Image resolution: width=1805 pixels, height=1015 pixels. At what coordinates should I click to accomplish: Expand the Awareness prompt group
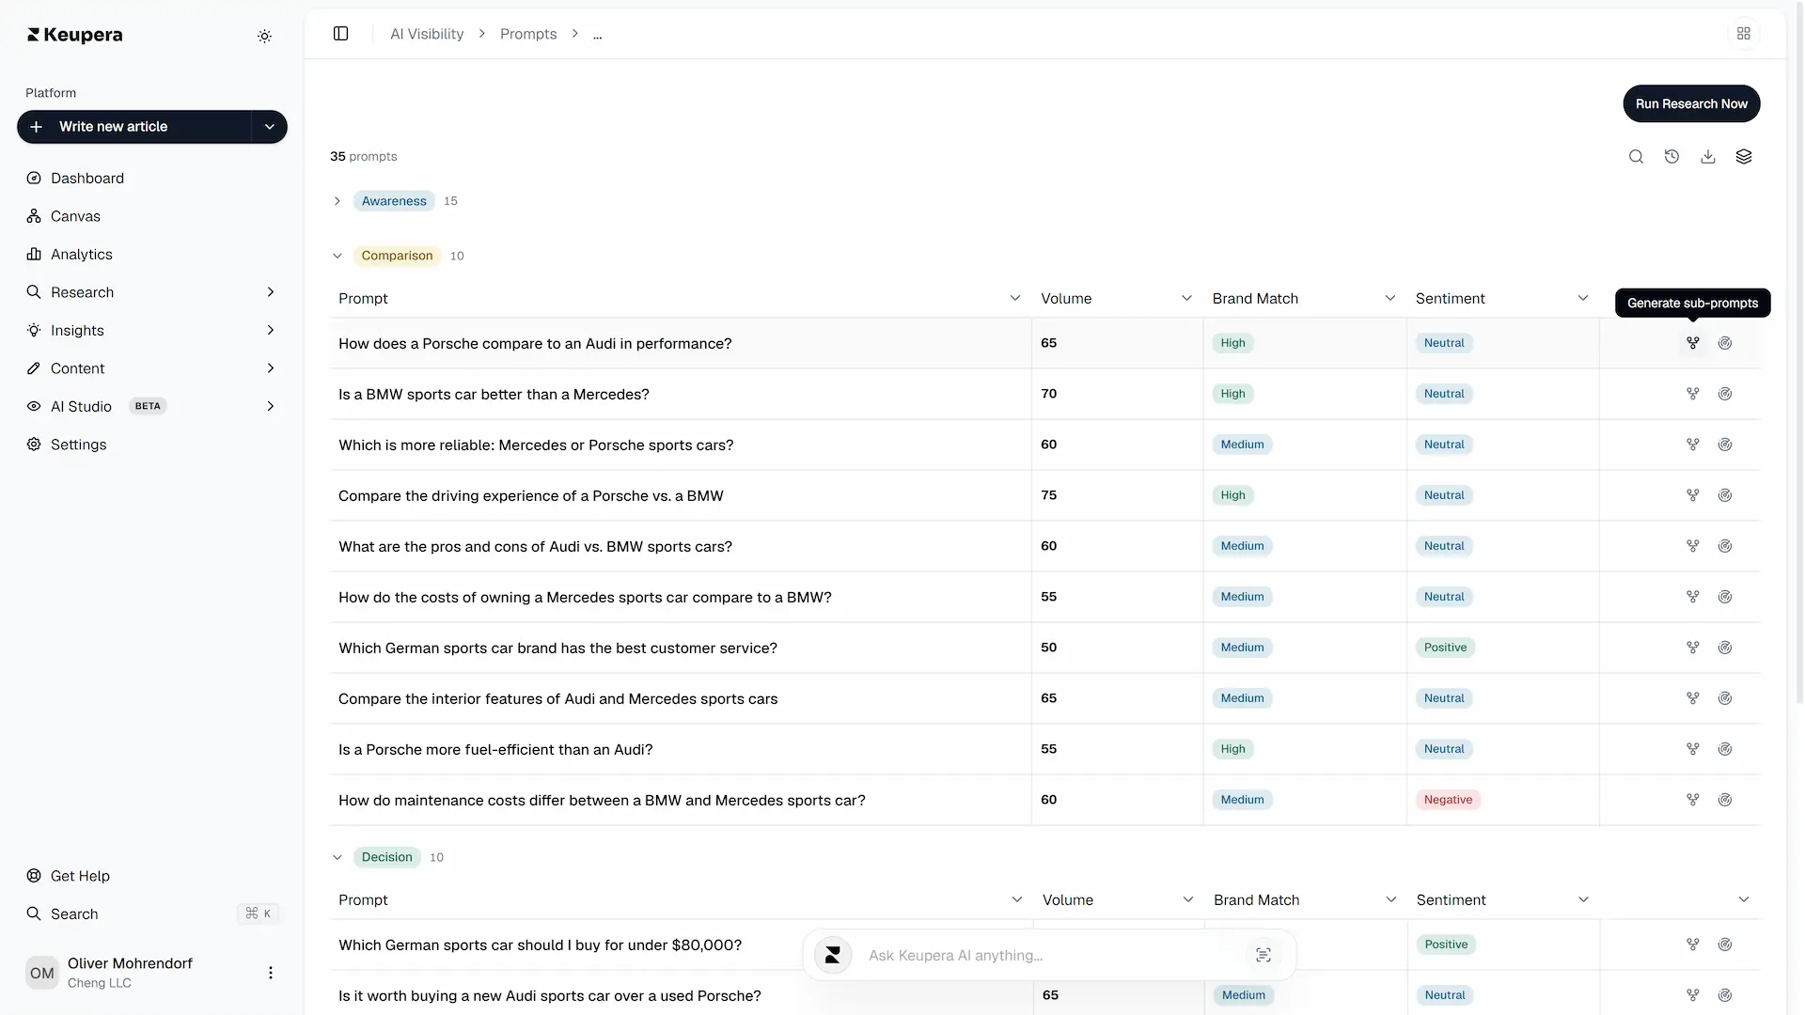pos(337,201)
